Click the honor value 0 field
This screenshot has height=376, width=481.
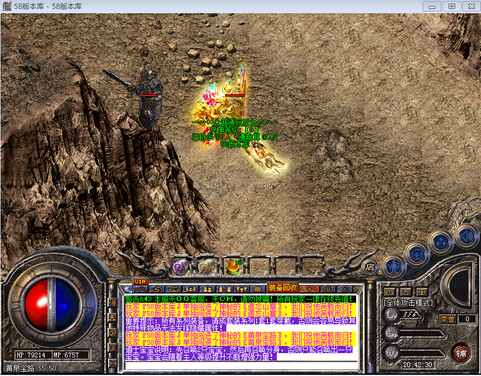(467, 319)
